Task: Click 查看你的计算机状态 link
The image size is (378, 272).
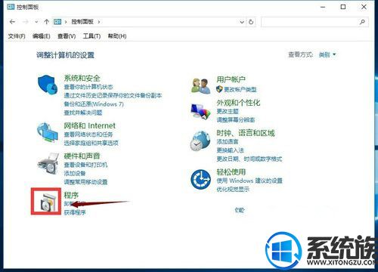Action: click(x=88, y=87)
